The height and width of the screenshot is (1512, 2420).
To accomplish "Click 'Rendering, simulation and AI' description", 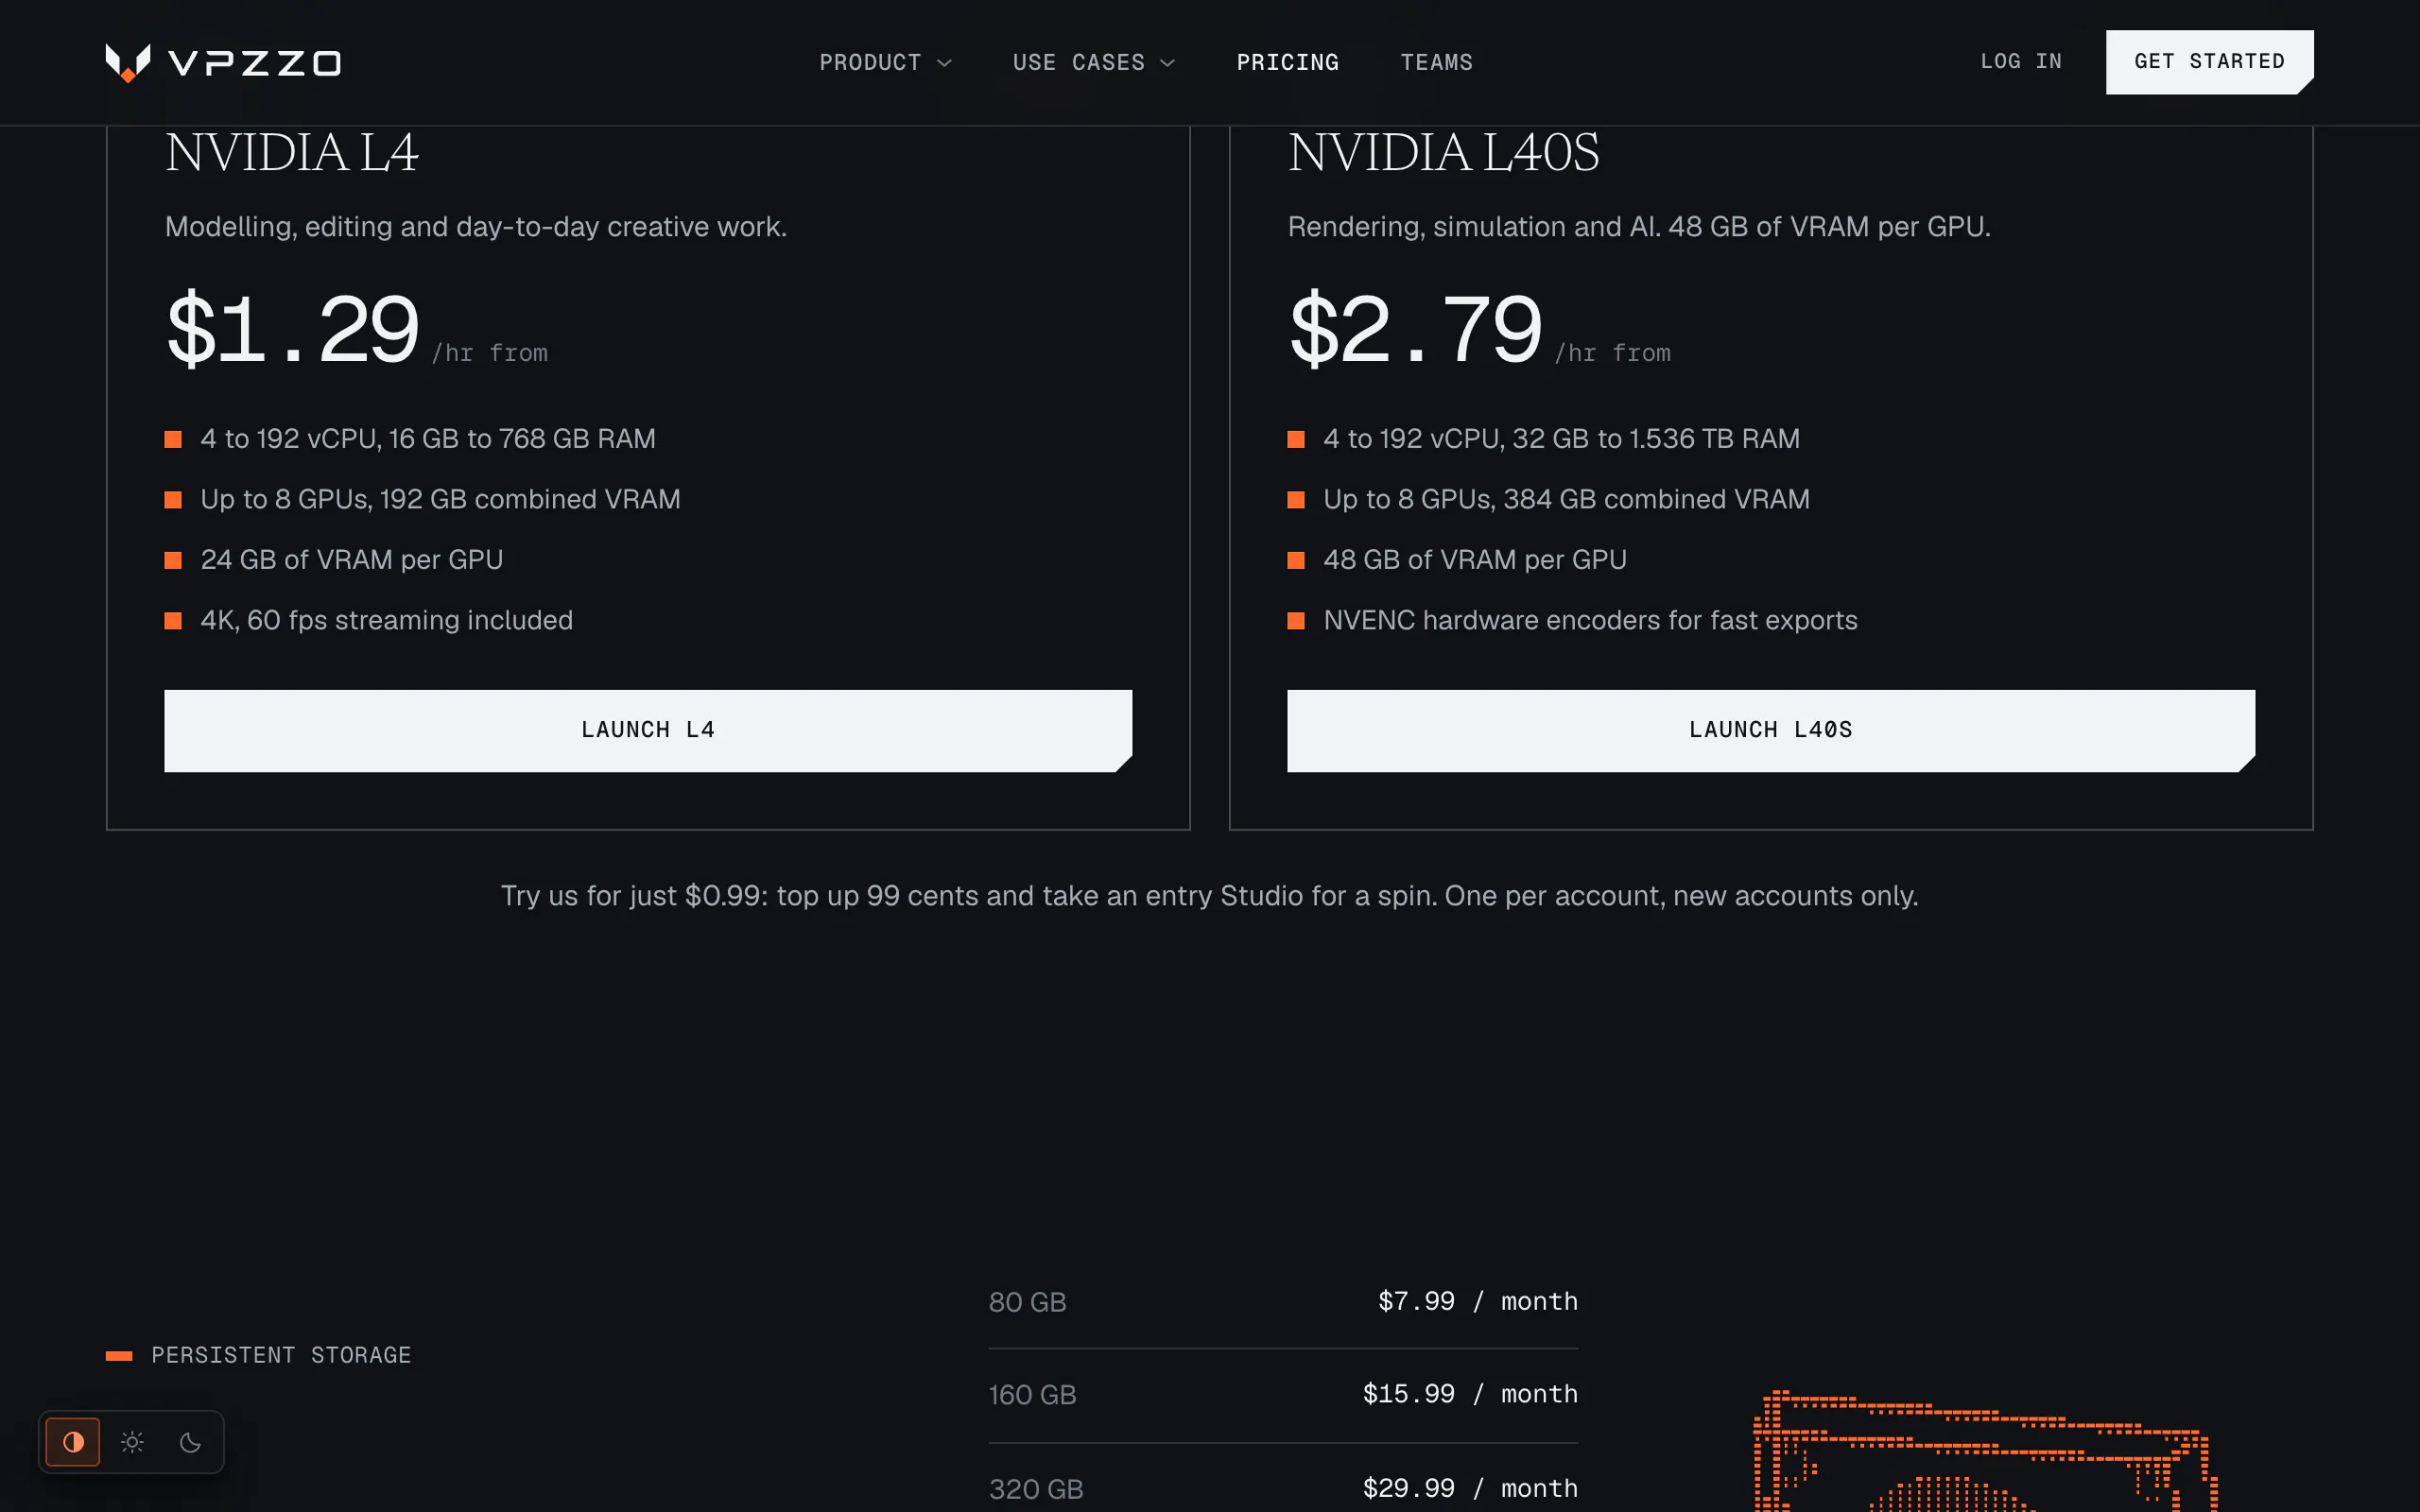I will (x=1639, y=227).
